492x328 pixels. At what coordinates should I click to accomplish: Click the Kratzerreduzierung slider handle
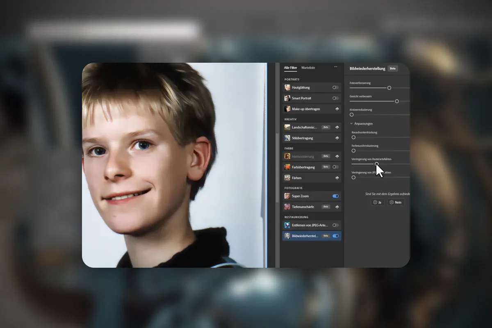pos(351,114)
